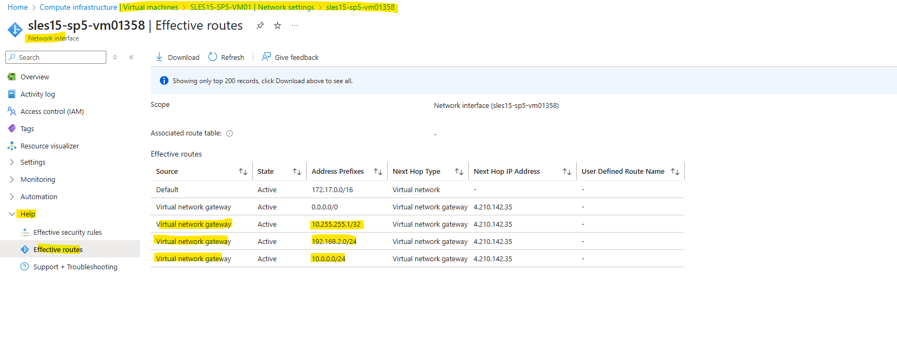Open Virtual machines breadcrumb link
Viewport: 897px width, 353px height.
tap(151, 7)
